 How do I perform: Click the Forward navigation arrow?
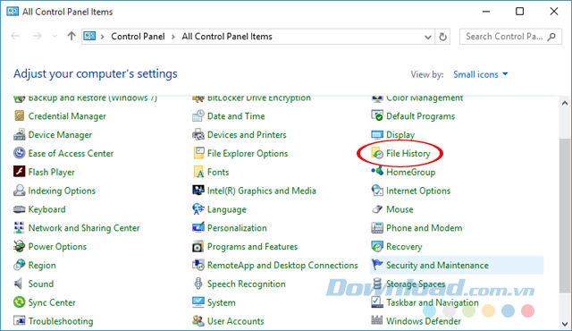coord(37,36)
